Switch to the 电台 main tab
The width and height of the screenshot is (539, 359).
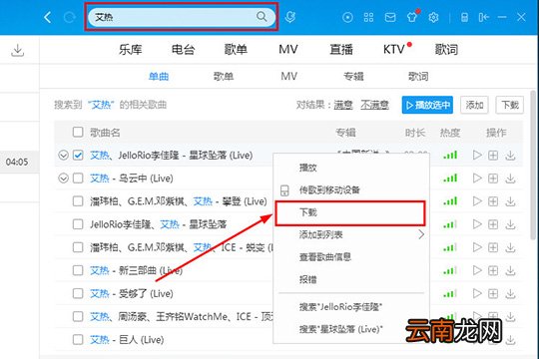click(183, 50)
